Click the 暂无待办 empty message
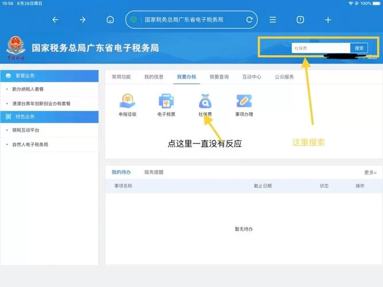Image resolution: width=383 pixels, height=287 pixels. coord(244,229)
